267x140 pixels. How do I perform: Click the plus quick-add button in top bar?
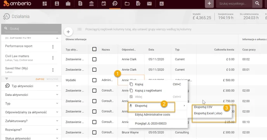[x=209, y=3]
